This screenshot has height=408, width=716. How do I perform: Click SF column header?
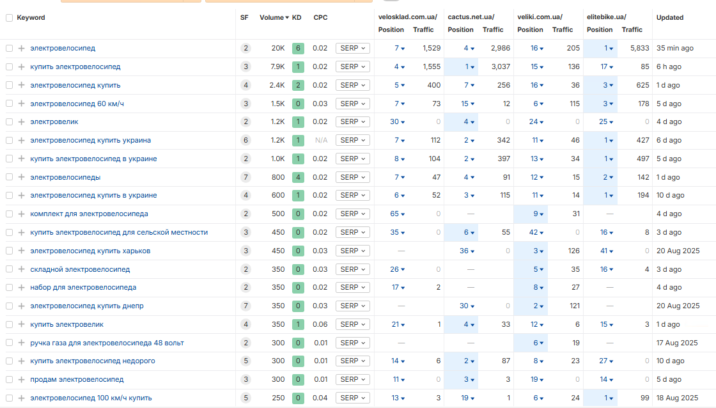(x=244, y=17)
